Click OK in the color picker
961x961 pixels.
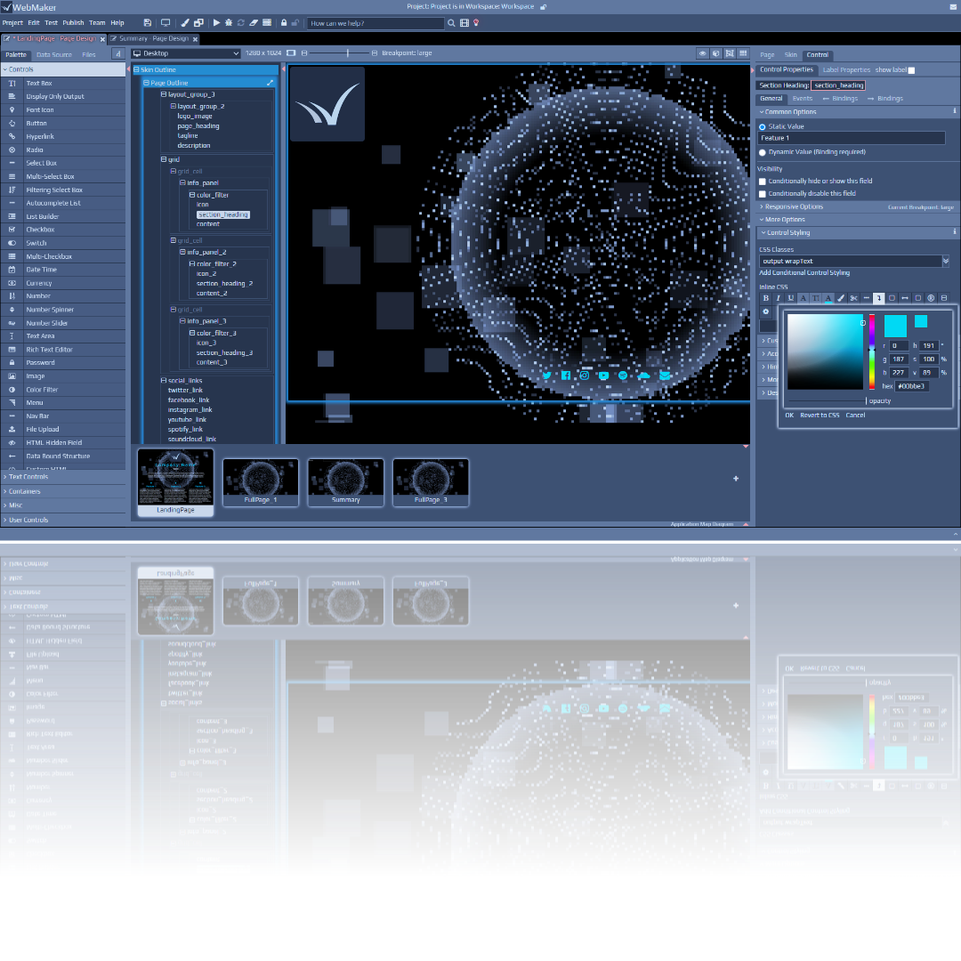pos(788,415)
